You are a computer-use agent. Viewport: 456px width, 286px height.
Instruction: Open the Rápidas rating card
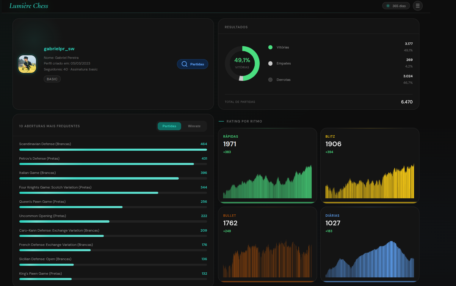267,166
